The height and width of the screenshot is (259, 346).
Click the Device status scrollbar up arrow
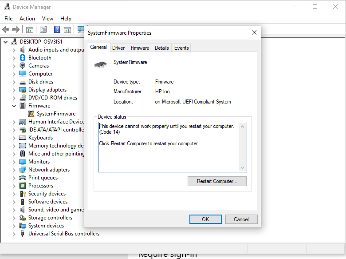coord(242,127)
